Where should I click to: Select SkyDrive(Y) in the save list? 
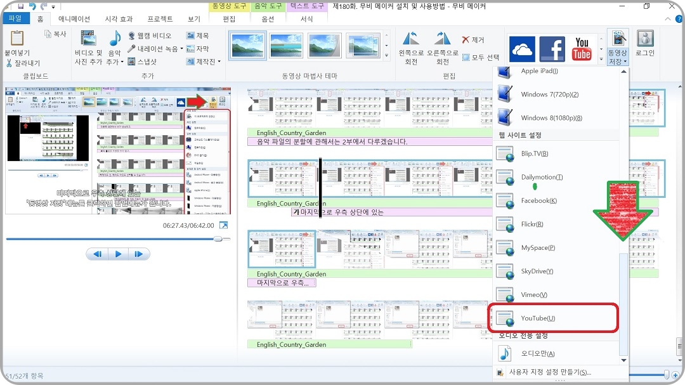pos(556,271)
